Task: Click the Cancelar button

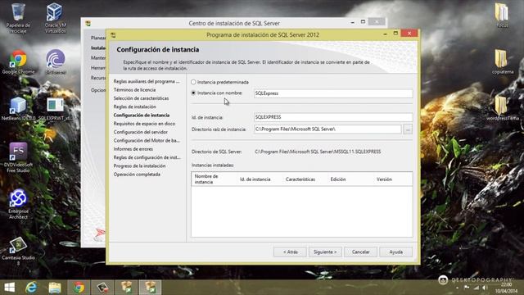Action: 360,252
